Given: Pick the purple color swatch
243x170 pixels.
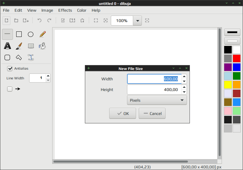Looking at the screenshot, I should point(228,67).
